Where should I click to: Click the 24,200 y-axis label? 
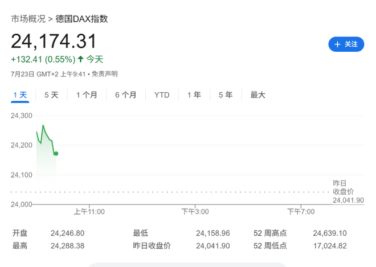22,145
